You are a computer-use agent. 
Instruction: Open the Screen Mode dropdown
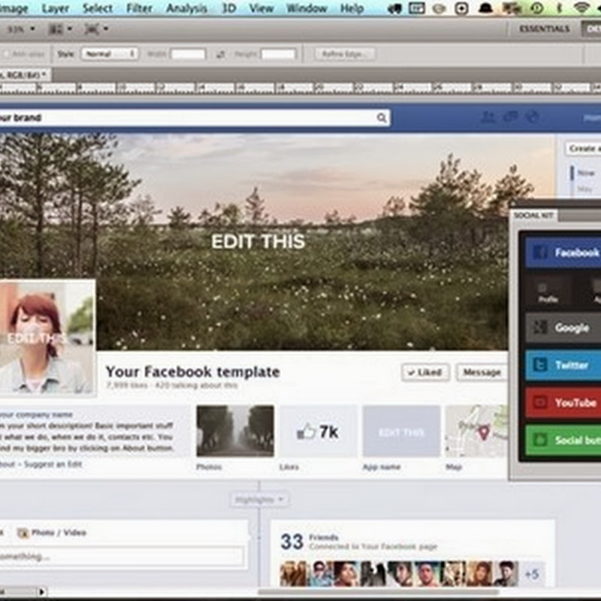(x=96, y=29)
